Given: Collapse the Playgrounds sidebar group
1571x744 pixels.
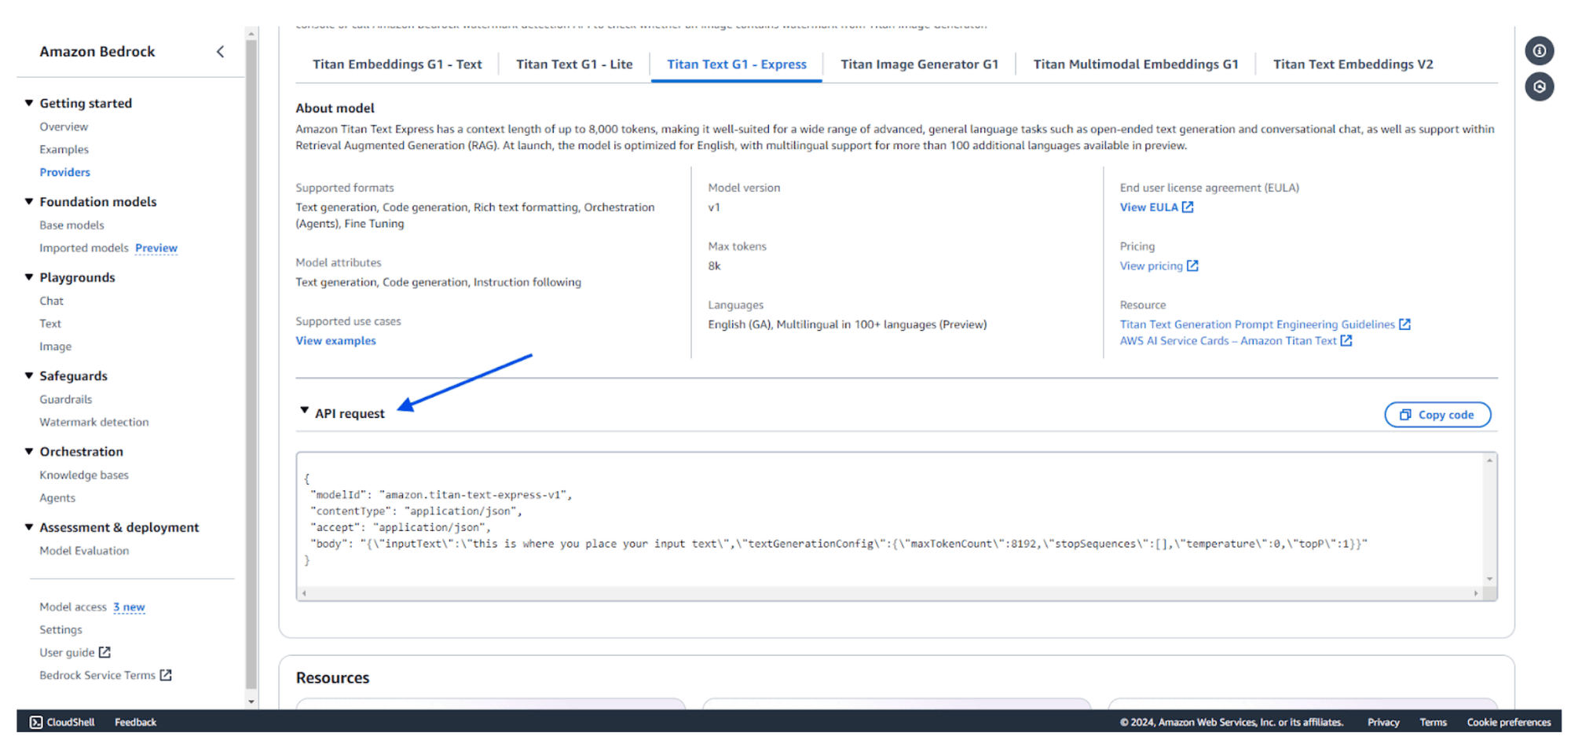Looking at the screenshot, I should click(x=29, y=277).
